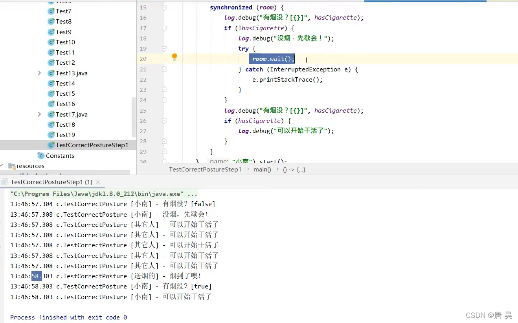The width and height of the screenshot is (518, 323).
Task: Toggle a breakpoint in the gutter at line 20
Action: (x=155, y=58)
